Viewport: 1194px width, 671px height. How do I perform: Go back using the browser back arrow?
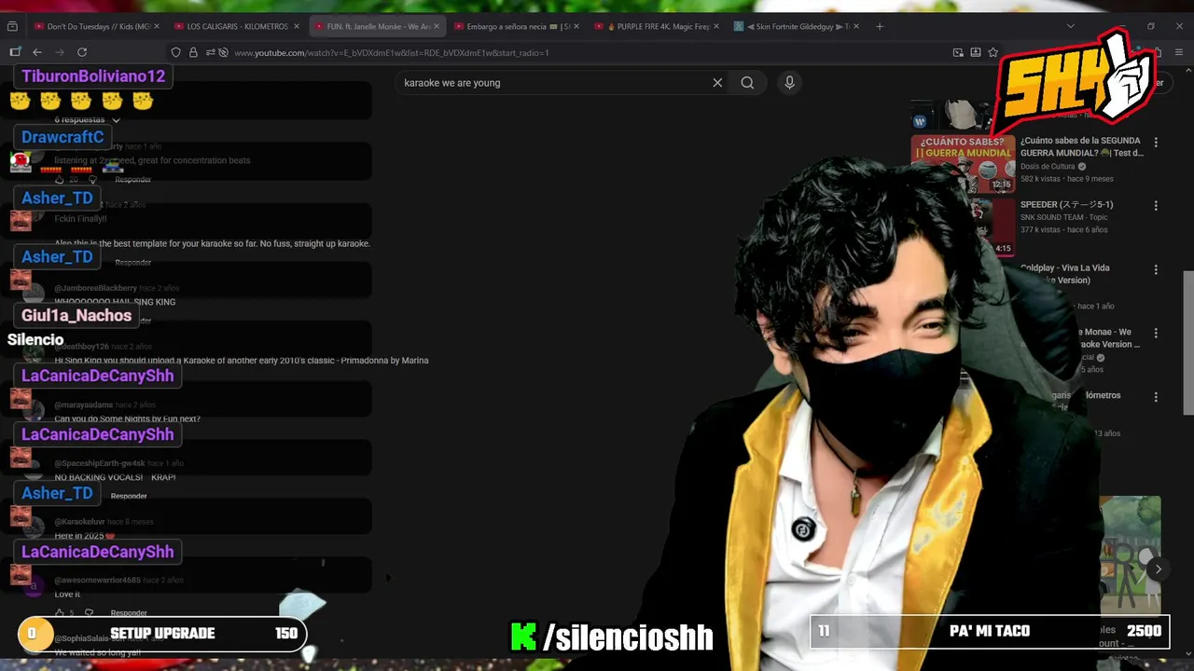pyautogui.click(x=37, y=52)
